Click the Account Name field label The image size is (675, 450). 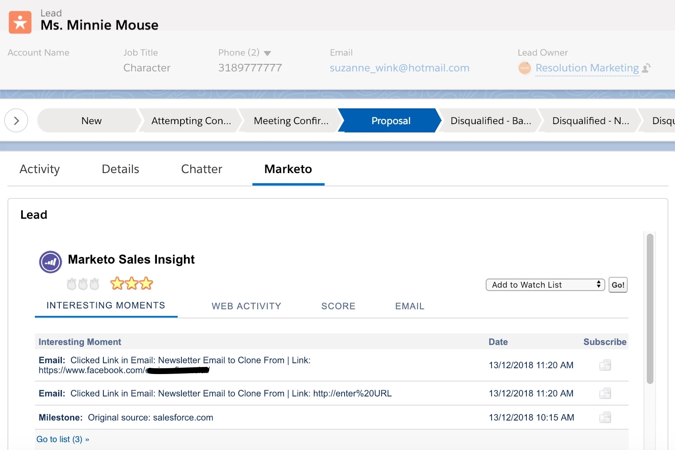pyautogui.click(x=38, y=53)
